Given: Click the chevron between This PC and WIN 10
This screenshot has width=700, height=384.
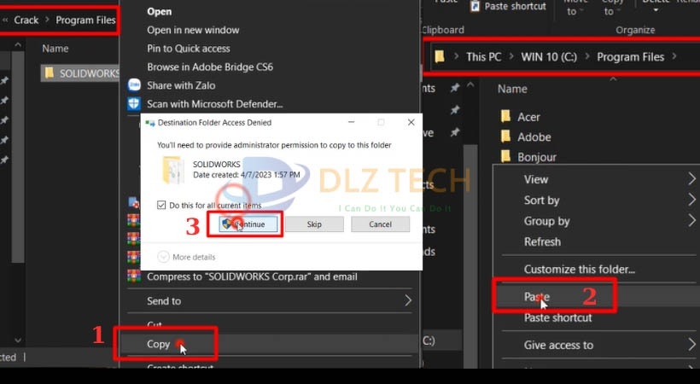Looking at the screenshot, I should (511, 56).
